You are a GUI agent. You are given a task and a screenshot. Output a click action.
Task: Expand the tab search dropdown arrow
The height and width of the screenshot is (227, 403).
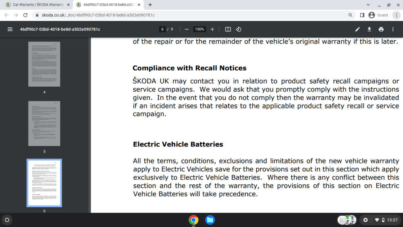point(368,4)
